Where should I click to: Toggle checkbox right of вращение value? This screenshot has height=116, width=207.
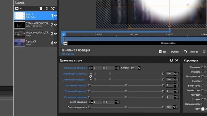(x=178, y=97)
